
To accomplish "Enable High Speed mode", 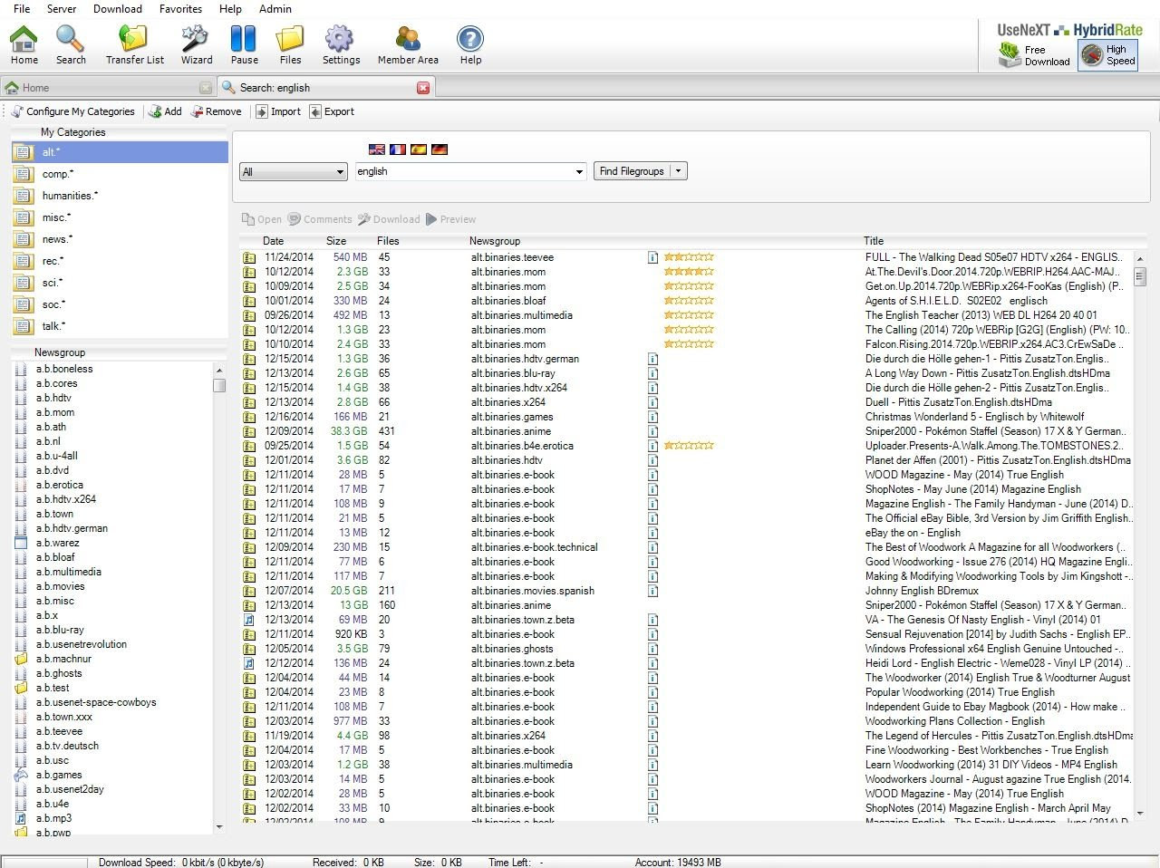I will point(1107,55).
